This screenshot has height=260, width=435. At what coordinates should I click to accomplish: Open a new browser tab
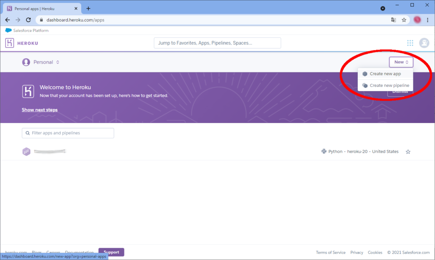tap(88, 8)
